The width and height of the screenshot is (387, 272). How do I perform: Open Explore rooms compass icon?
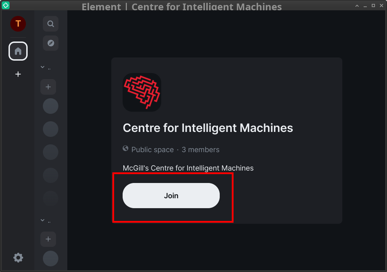pos(51,43)
